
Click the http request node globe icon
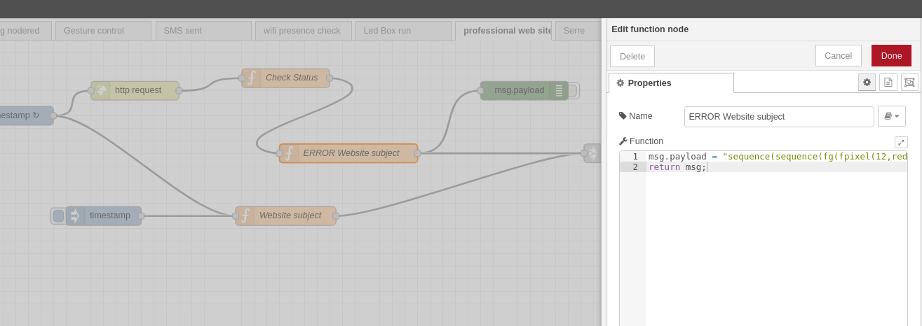(101, 90)
